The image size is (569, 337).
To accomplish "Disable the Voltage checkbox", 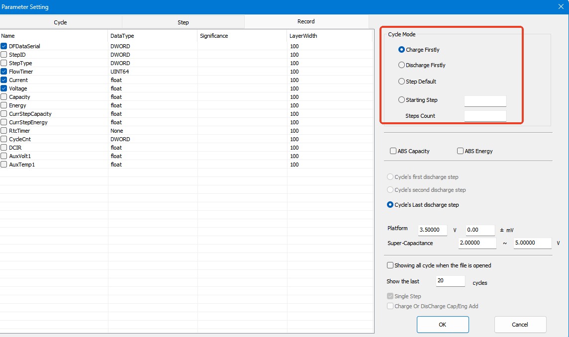I will coord(4,88).
